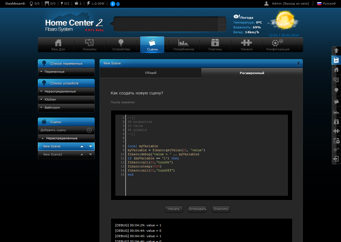Open devices bulb shortcut in right sidebar
341x242 pixels.
[x=336, y=90]
